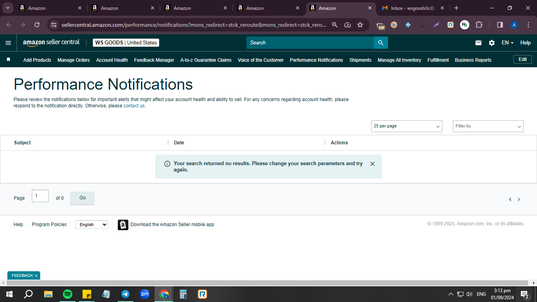Switch to the first Amazon tab
Viewport: 537px width, 302px height.
(50, 8)
